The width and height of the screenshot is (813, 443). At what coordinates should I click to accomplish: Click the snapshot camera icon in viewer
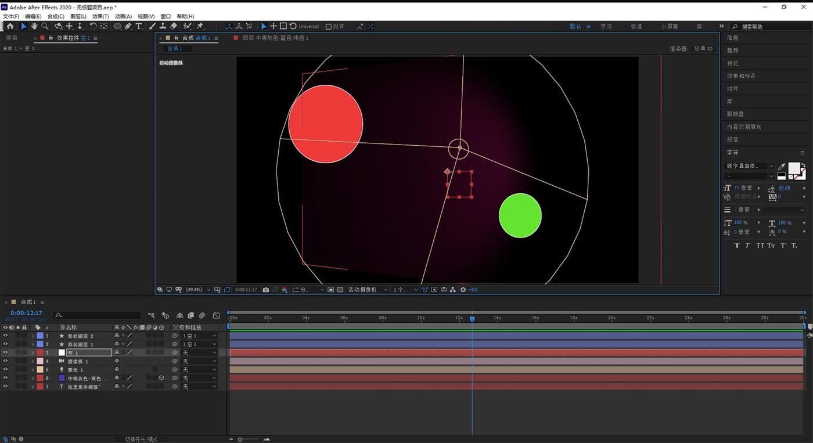pyautogui.click(x=266, y=290)
